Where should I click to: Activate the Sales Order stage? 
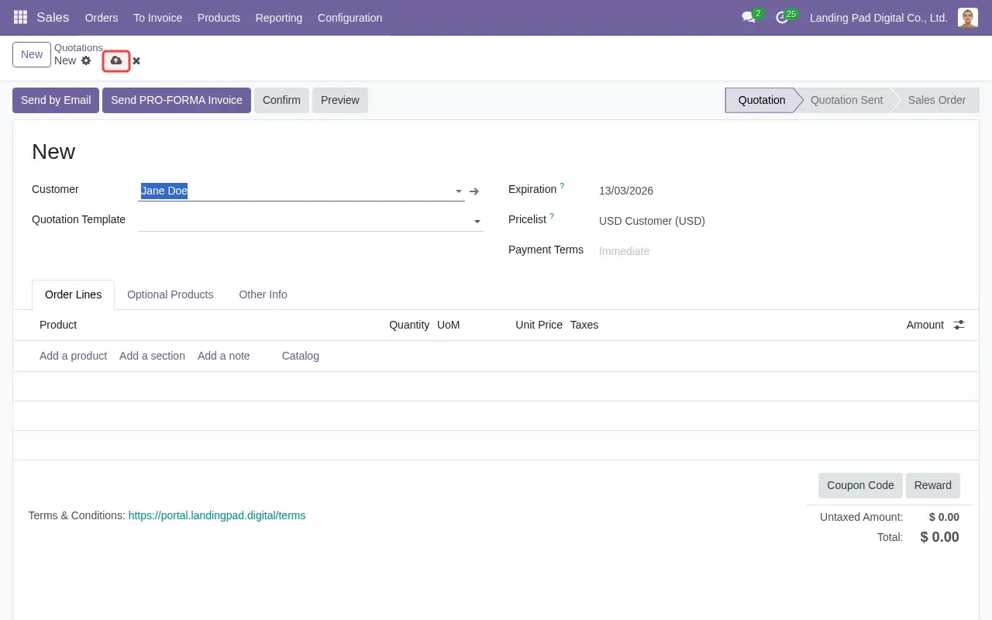tap(937, 100)
